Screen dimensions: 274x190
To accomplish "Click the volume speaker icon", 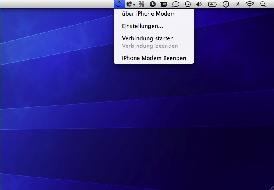I will (x=199, y=4).
